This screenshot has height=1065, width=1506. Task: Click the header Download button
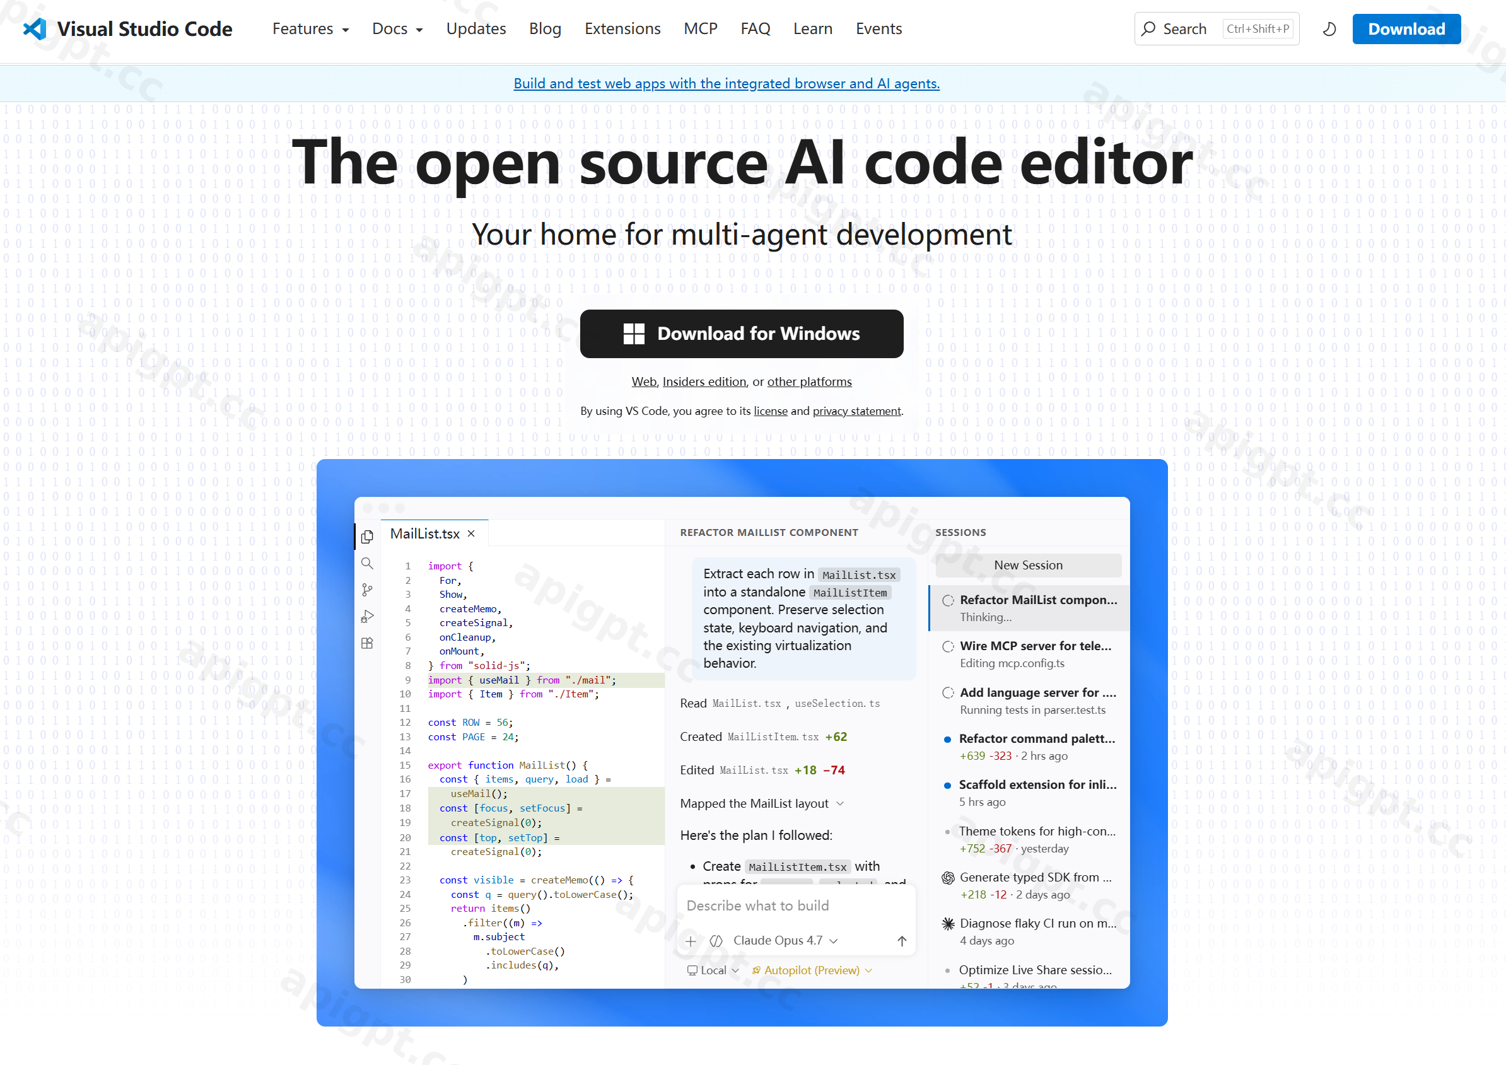click(1406, 29)
